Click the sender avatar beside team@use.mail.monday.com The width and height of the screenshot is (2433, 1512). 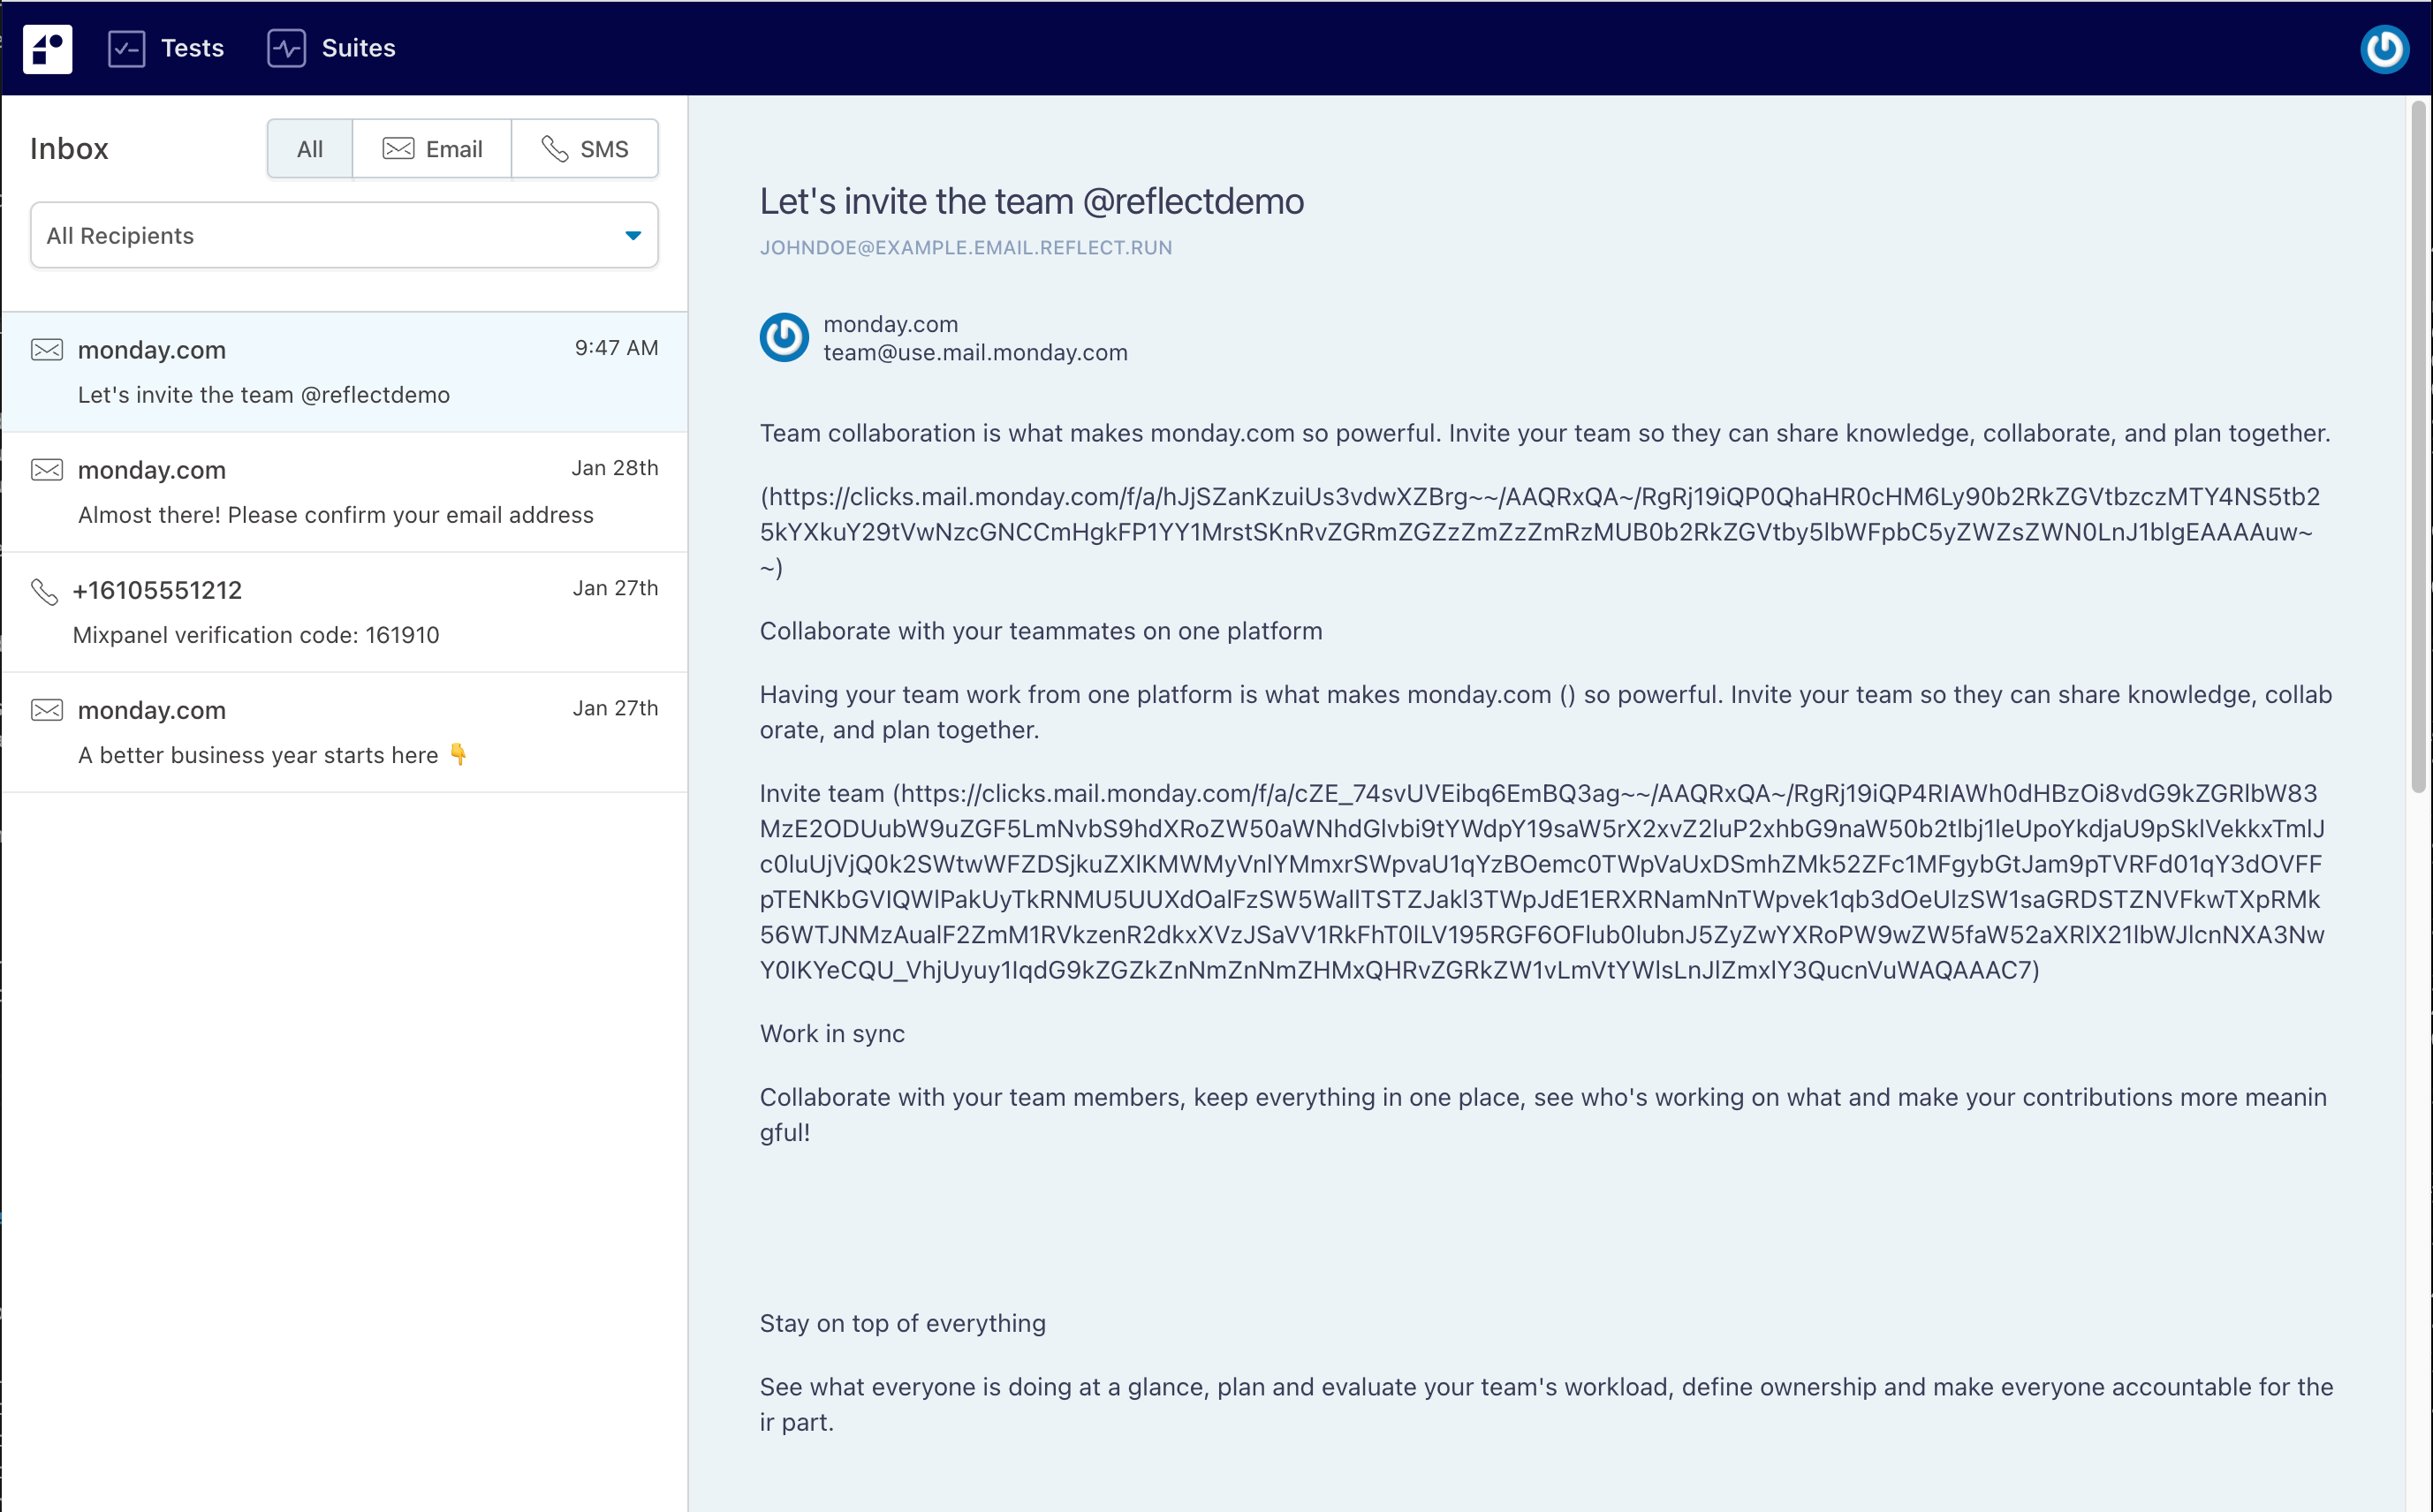pos(784,338)
